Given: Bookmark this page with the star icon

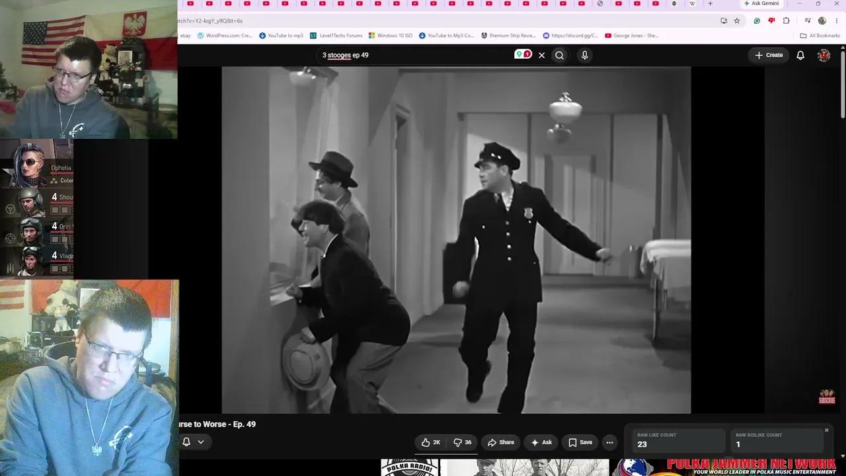Looking at the screenshot, I should coord(737,20).
